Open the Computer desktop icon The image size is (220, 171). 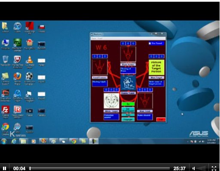pyautogui.click(x=5, y=44)
